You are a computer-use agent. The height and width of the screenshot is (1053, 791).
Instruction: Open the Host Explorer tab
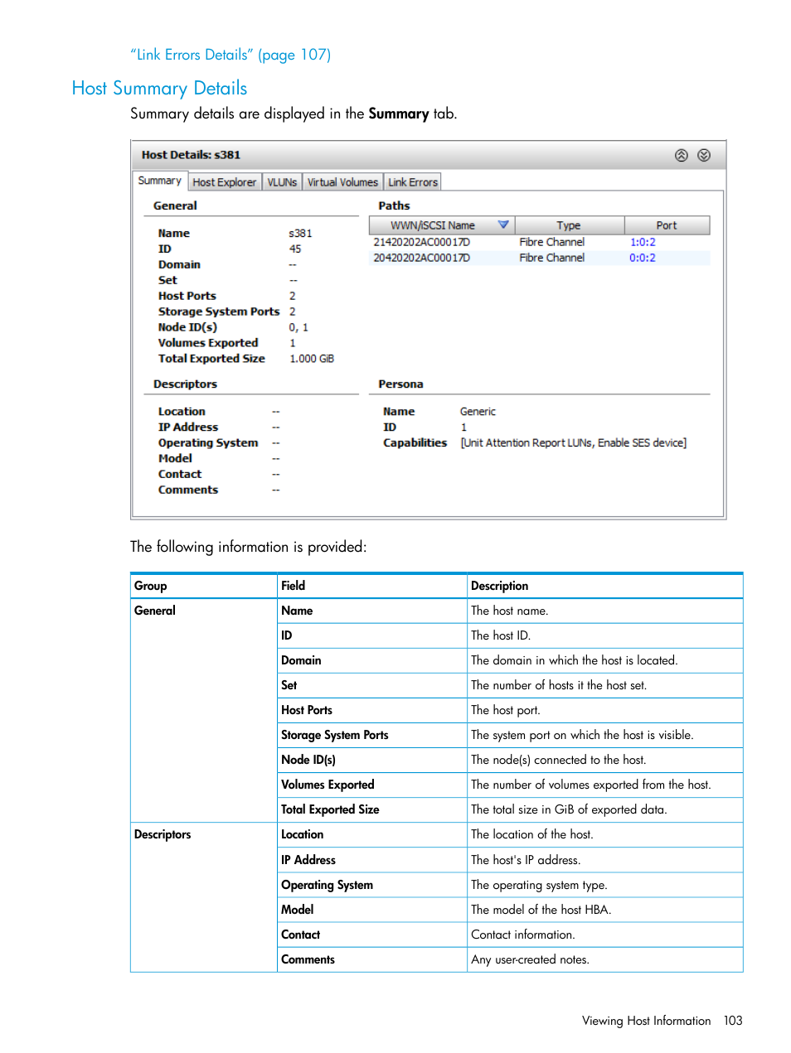[224, 182]
